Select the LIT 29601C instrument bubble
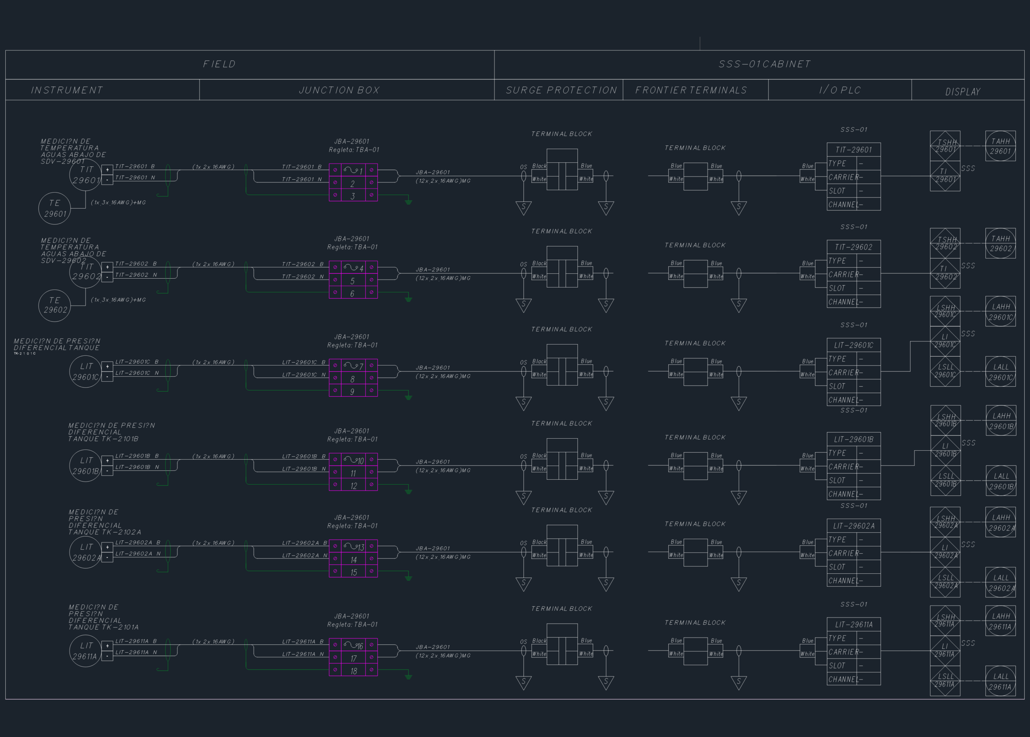This screenshot has height=737, width=1030. tap(85, 371)
